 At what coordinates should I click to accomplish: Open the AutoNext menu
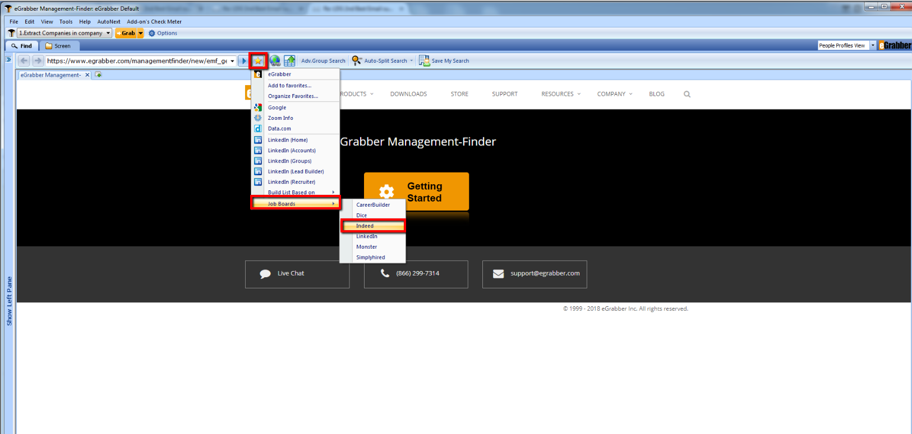[109, 22]
